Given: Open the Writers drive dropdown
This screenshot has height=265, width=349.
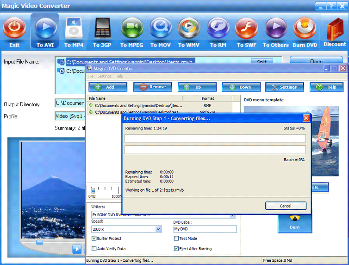Looking at the screenshot, I should click(x=233, y=216).
